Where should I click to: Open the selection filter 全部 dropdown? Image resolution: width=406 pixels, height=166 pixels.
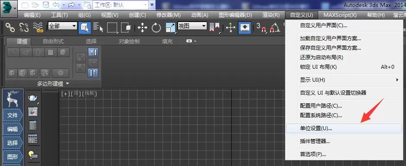pos(62,26)
